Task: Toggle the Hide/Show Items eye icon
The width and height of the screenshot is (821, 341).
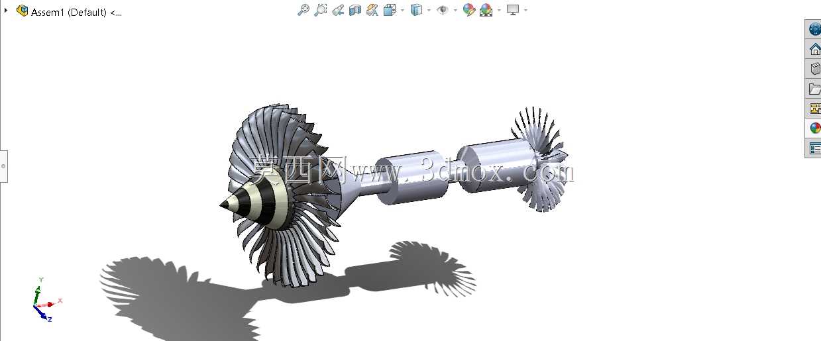Action: [x=443, y=10]
